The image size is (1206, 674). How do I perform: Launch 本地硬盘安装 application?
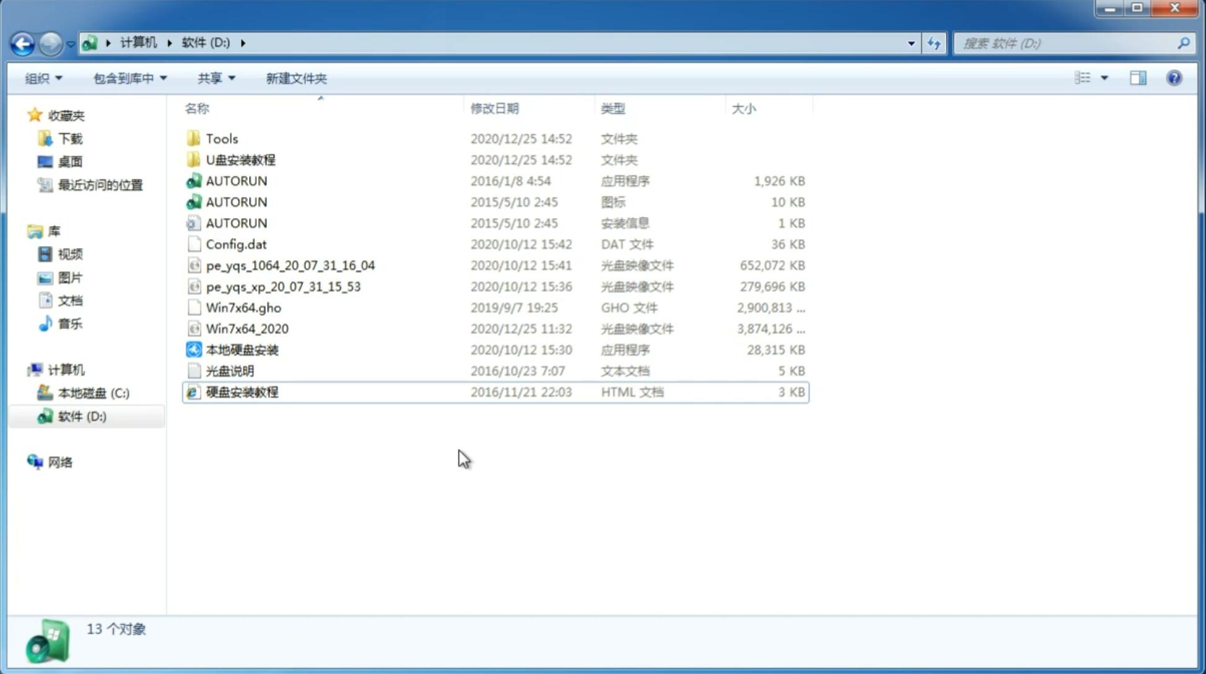pyautogui.click(x=242, y=349)
